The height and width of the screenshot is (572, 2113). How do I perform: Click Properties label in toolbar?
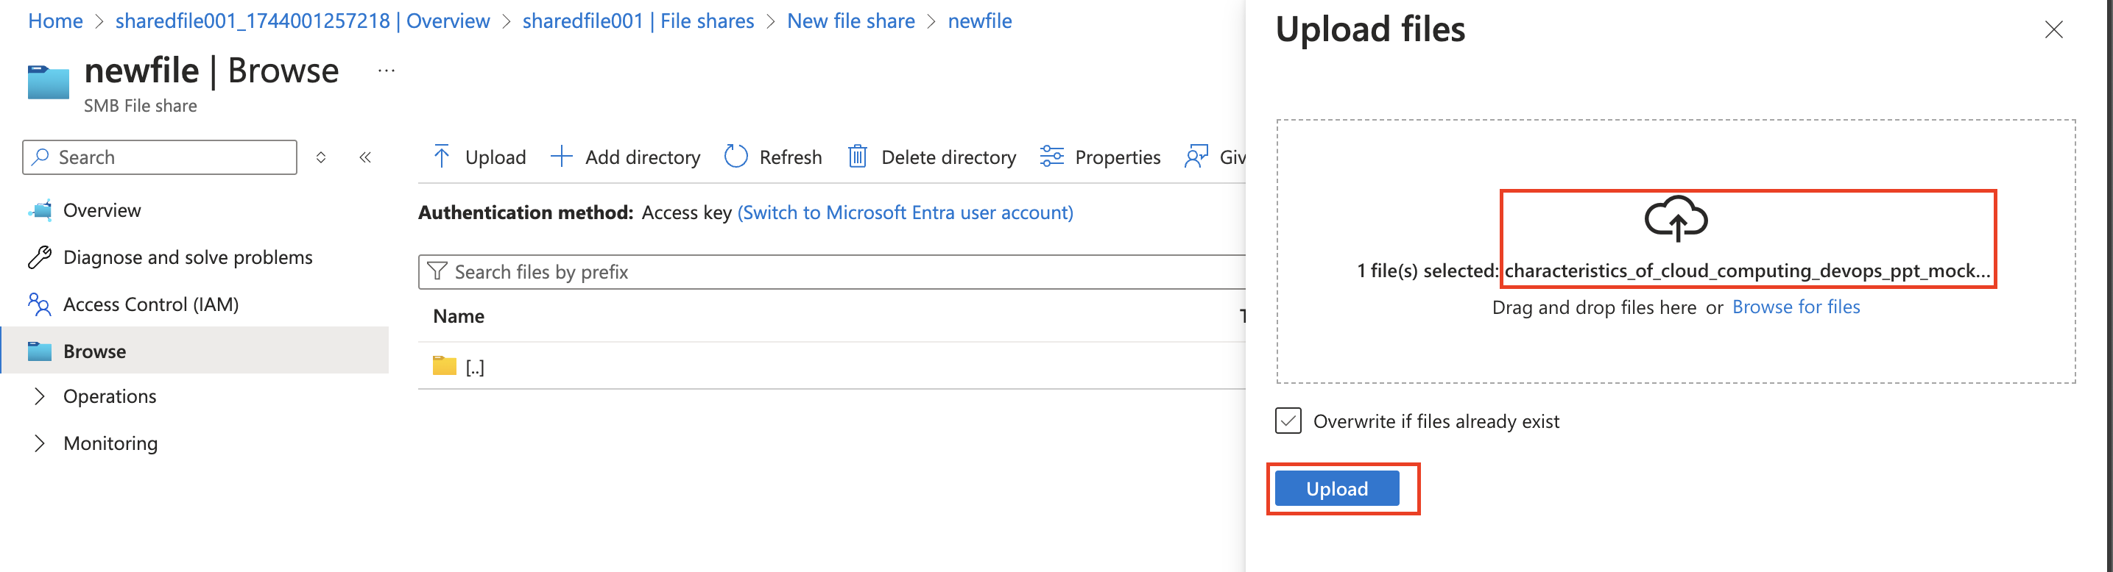[x=1117, y=157]
